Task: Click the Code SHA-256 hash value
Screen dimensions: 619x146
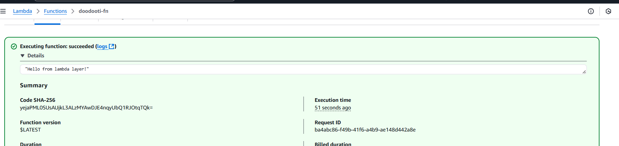Action: pyautogui.click(x=86, y=108)
